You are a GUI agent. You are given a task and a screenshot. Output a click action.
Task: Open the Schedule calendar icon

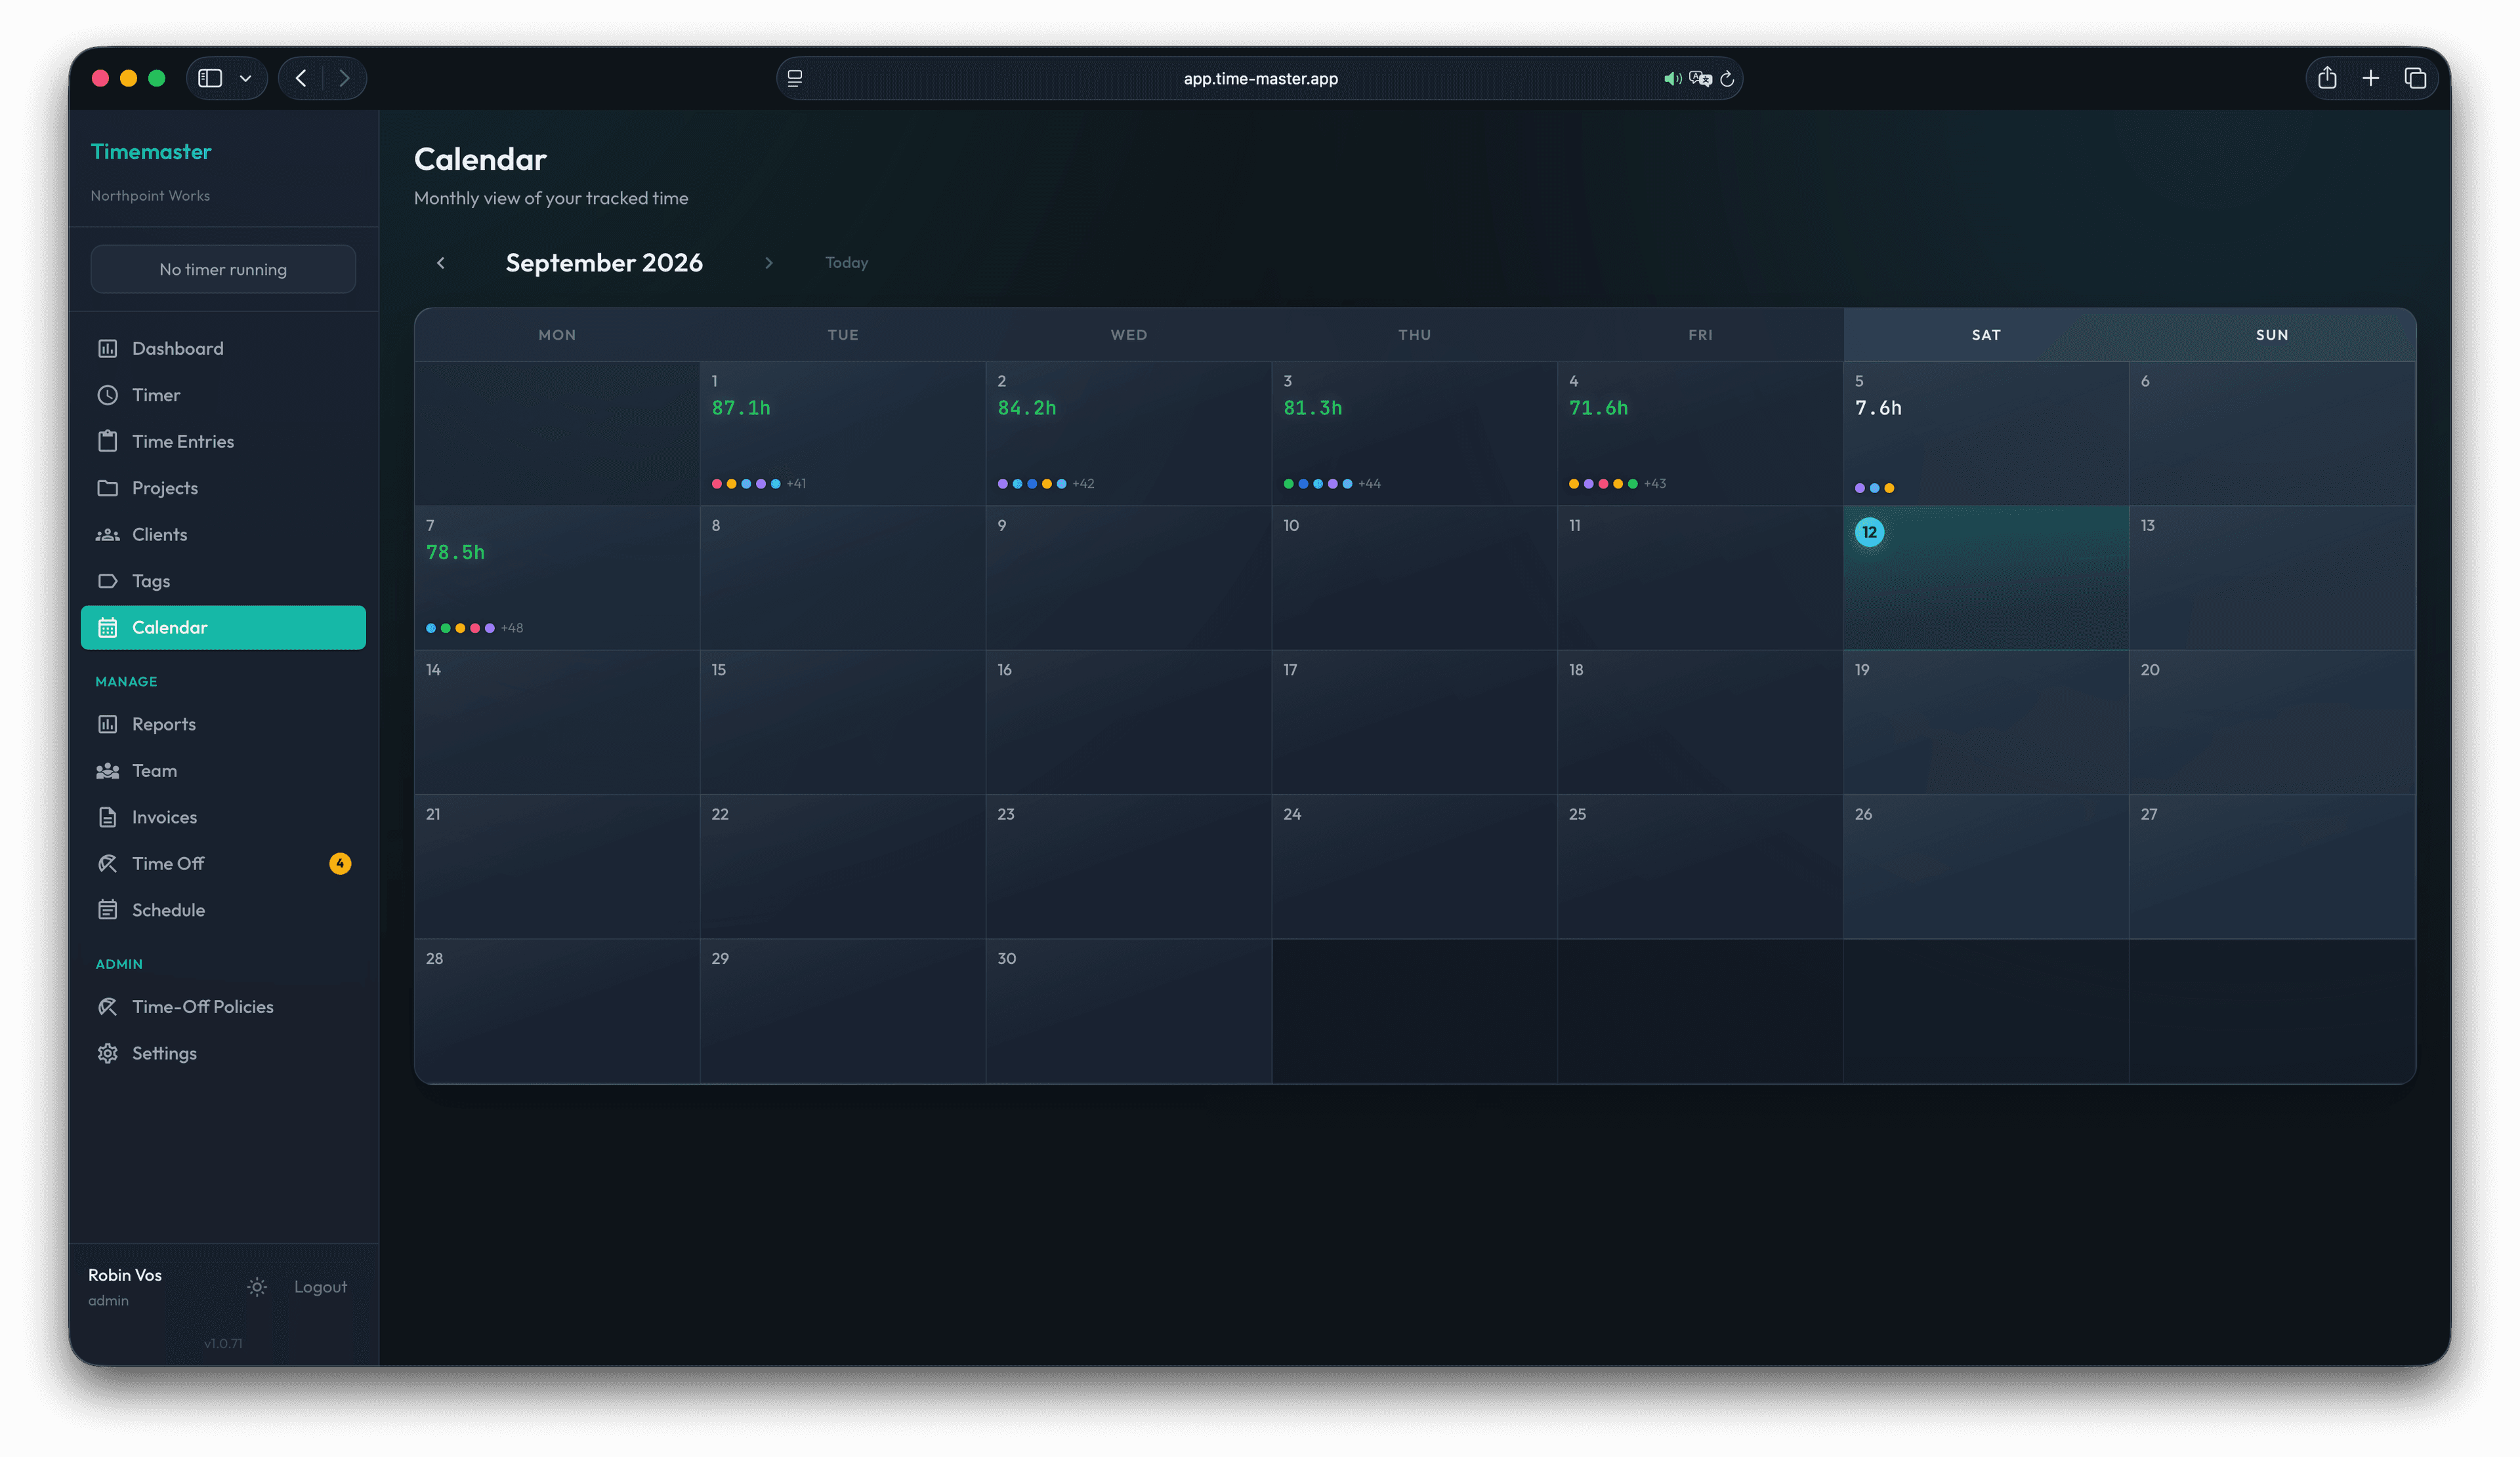click(x=107, y=910)
